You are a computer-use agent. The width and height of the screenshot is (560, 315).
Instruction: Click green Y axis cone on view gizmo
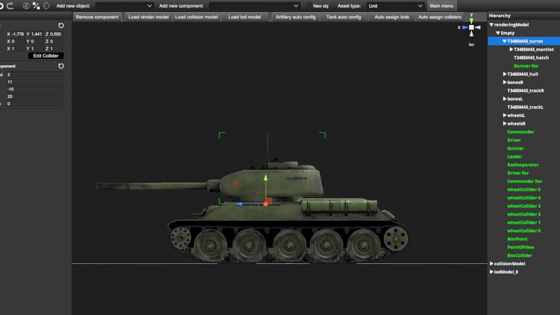point(471,21)
